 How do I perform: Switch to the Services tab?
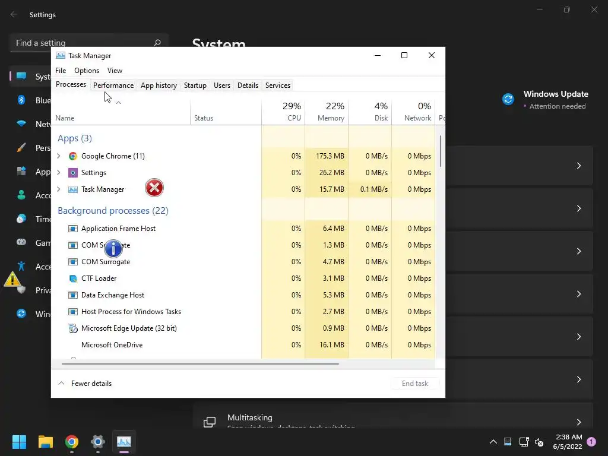278,85
